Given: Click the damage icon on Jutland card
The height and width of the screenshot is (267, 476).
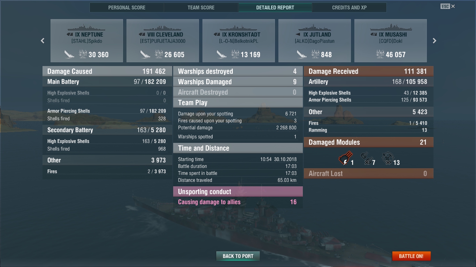Looking at the screenshot, I should pyautogui.click(x=315, y=54).
